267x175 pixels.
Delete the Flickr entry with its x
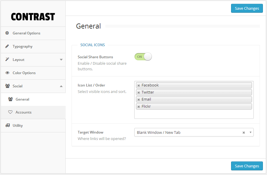(139, 106)
